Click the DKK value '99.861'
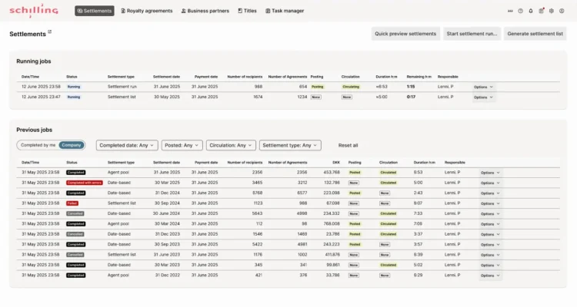Screen dimensions: 577x307 point(333,265)
